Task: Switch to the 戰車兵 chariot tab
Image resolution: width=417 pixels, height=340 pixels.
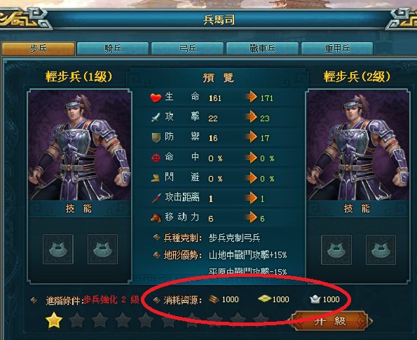Action: point(262,48)
